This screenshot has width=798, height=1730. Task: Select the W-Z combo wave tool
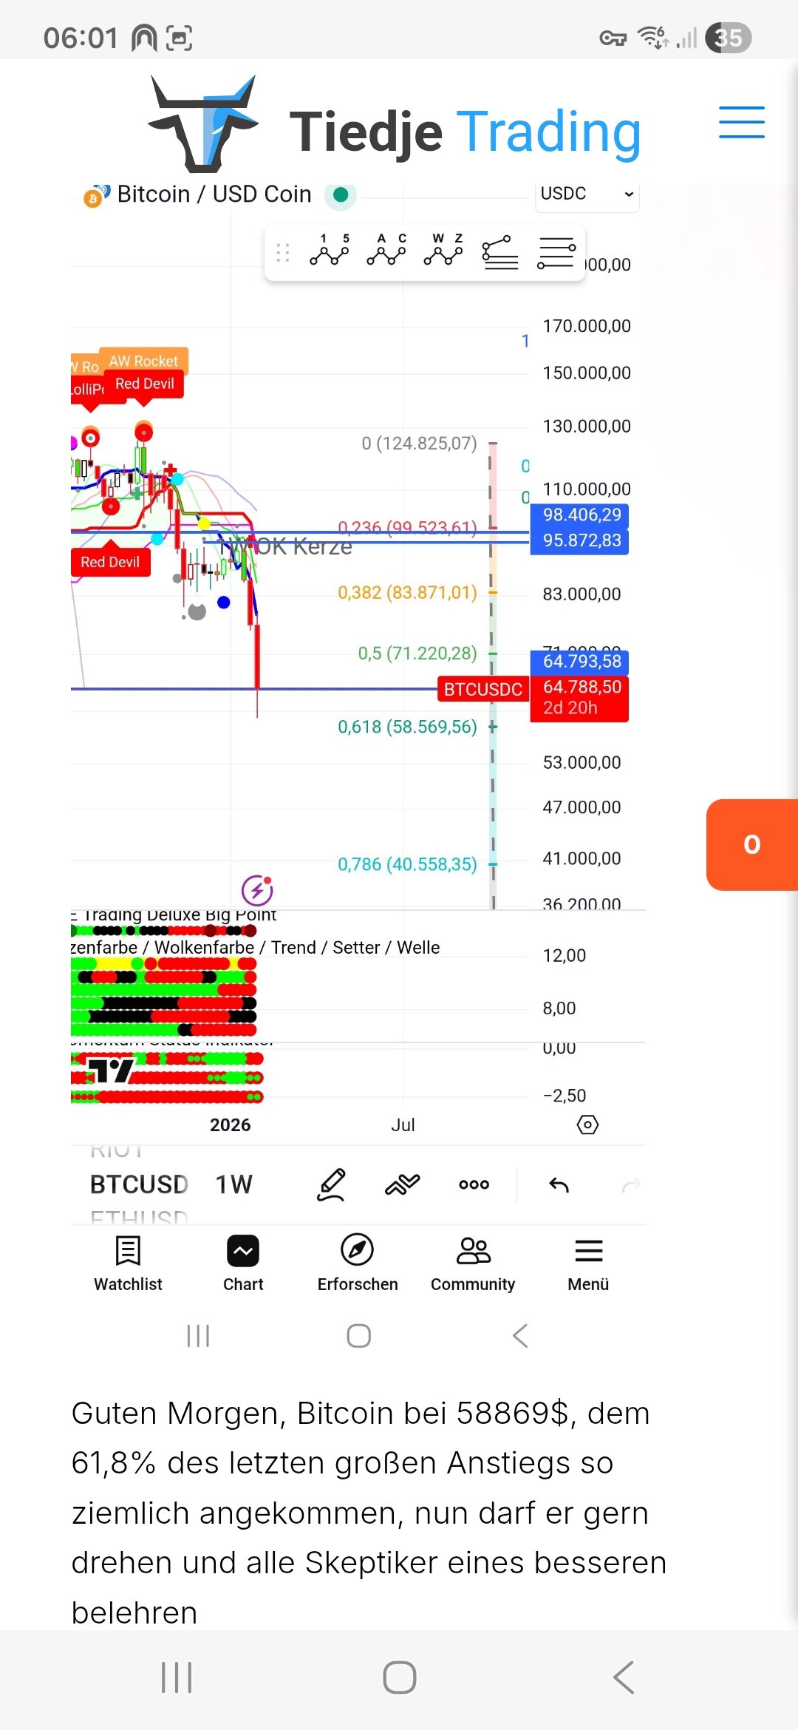tap(443, 251)
